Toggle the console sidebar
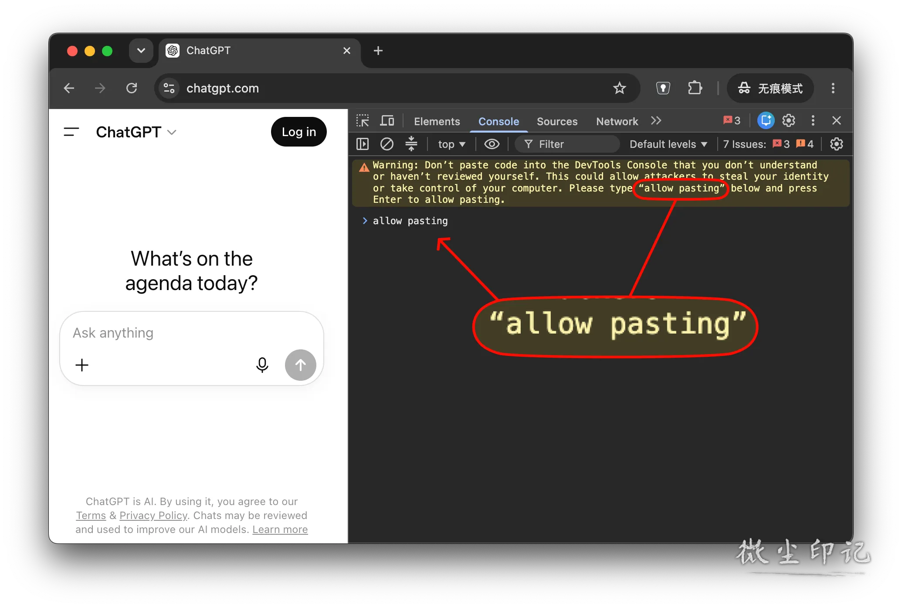 363,144
